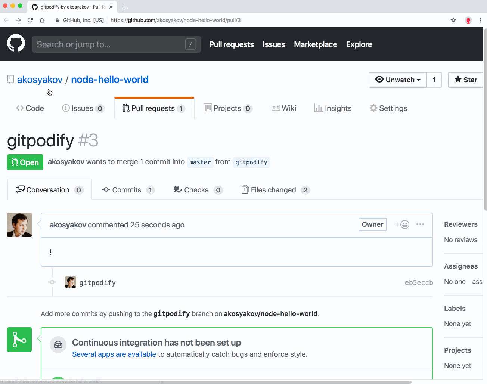The height and width of the screenshot is (384, 487).
Task: Open comment options via the ellipsis icon
Action: [x=420, y=224]
